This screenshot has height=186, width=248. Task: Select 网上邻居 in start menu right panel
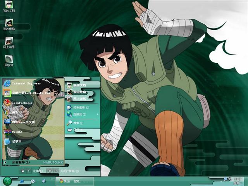(77, 99)
